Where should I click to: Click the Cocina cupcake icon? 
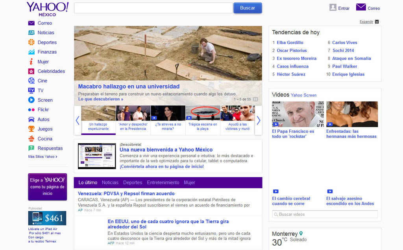pos(31,139)
